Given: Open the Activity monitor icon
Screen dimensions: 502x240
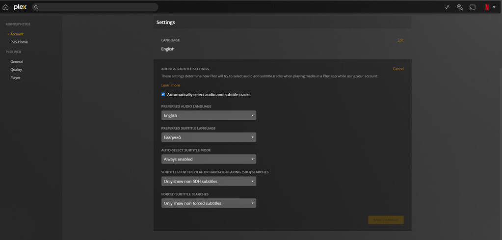Looking at the screenshot, I should pyautogui.click(x=447, y=7).
